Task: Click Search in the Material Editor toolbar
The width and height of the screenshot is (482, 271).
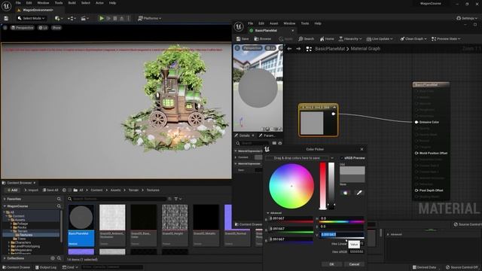Action: (x=307, y=38)
